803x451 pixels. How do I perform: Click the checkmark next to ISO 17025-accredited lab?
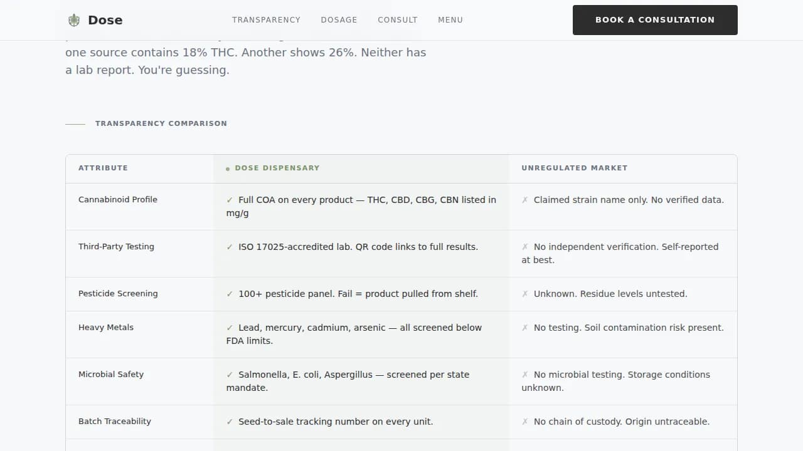pyautogui.click(x=230, y=247)
